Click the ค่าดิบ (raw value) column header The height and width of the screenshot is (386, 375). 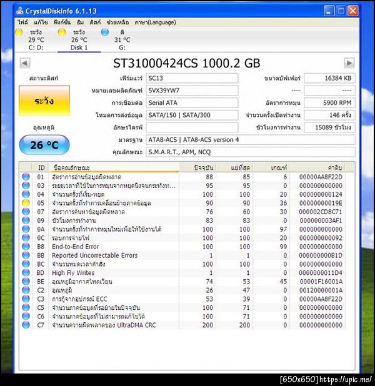pyautogui.click(x=317, y=167)
